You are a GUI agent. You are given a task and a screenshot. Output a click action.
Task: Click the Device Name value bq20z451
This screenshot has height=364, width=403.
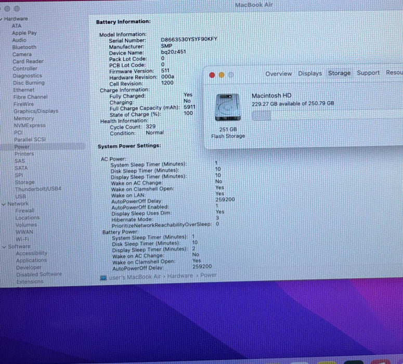coord(174,52)
